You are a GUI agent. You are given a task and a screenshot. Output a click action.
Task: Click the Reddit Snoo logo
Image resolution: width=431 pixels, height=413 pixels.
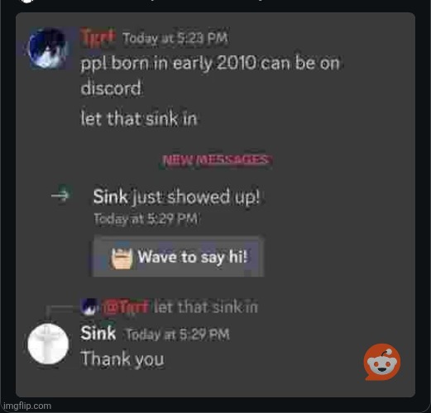click(382, 362)
